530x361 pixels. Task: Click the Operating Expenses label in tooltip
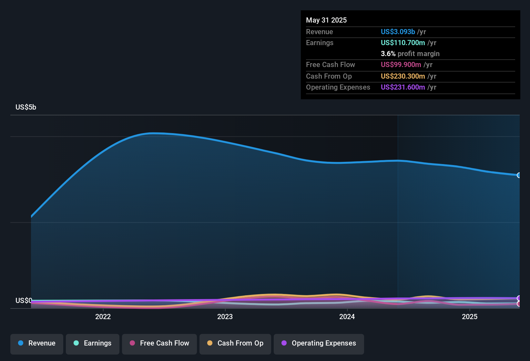[x=338, y=87]
